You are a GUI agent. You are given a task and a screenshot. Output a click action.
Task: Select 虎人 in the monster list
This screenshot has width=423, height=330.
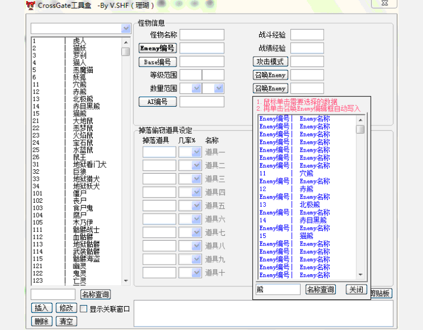[x=77, y=41]
